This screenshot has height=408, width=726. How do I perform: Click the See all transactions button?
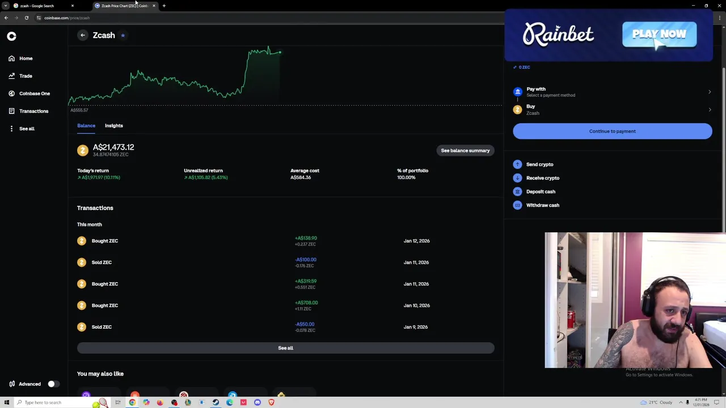285,348
